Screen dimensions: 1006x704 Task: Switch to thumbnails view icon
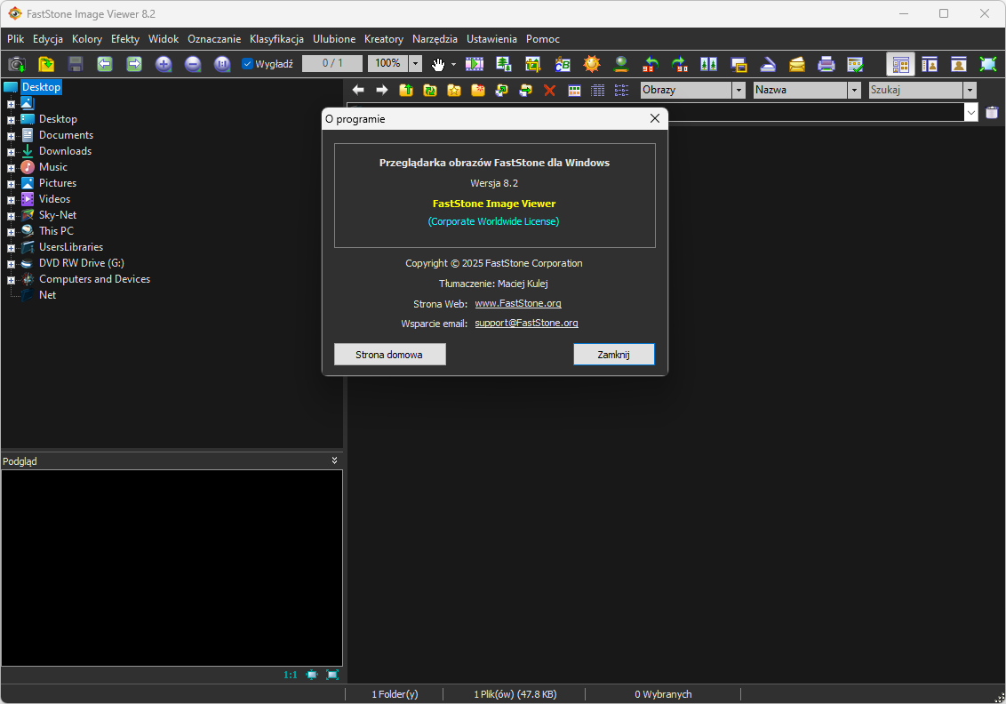[574, 91]
